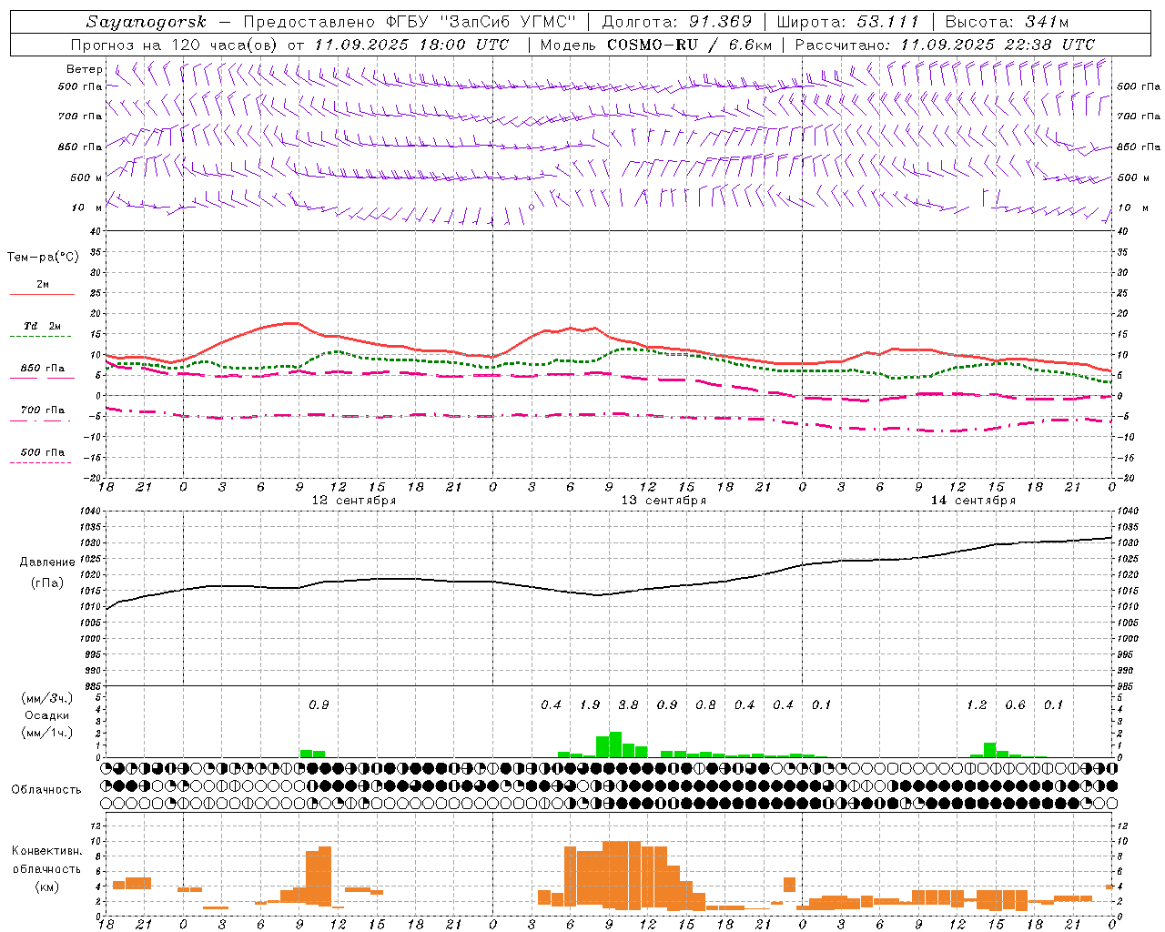Click the 13 сентября date label
1165x932 pixels.
[x=664, y=501]
